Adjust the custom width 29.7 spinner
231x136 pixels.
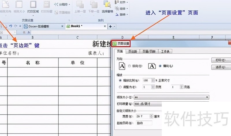(x=151, y=116)
